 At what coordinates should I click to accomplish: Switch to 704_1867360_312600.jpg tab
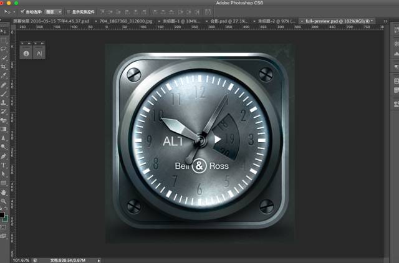click(x=126, y=21)
